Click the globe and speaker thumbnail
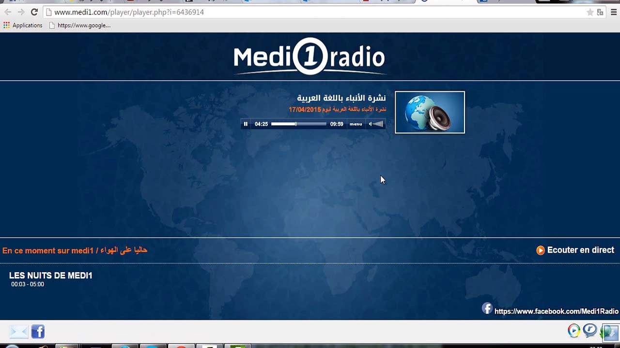 (x=430, y=112)
